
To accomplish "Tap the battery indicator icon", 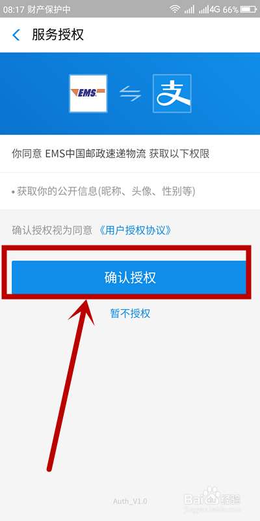I will point(248,9).
